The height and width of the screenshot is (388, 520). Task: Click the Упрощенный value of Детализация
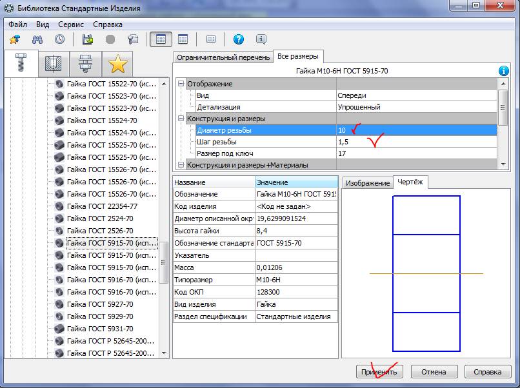coord(416,107)
